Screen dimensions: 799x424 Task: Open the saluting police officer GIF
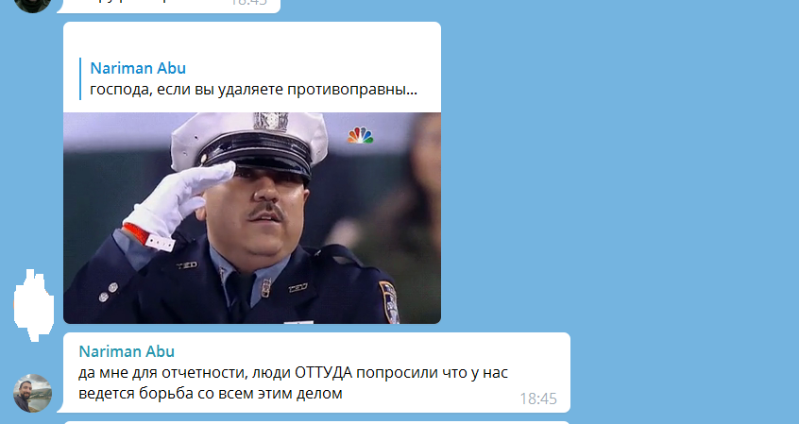pos(252,218)
